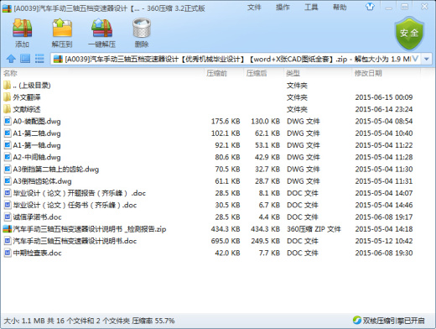Screen dimensions: 436x329
Task: Click the 2015-05-04 08:54 date cell
Action: tap(384, 121)
